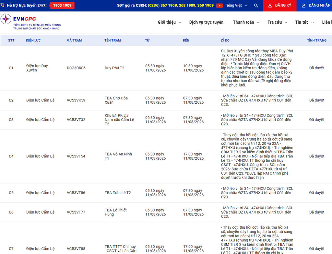Click the user icon in ĐĂNG NHẬP

click(x=303, y=6)
